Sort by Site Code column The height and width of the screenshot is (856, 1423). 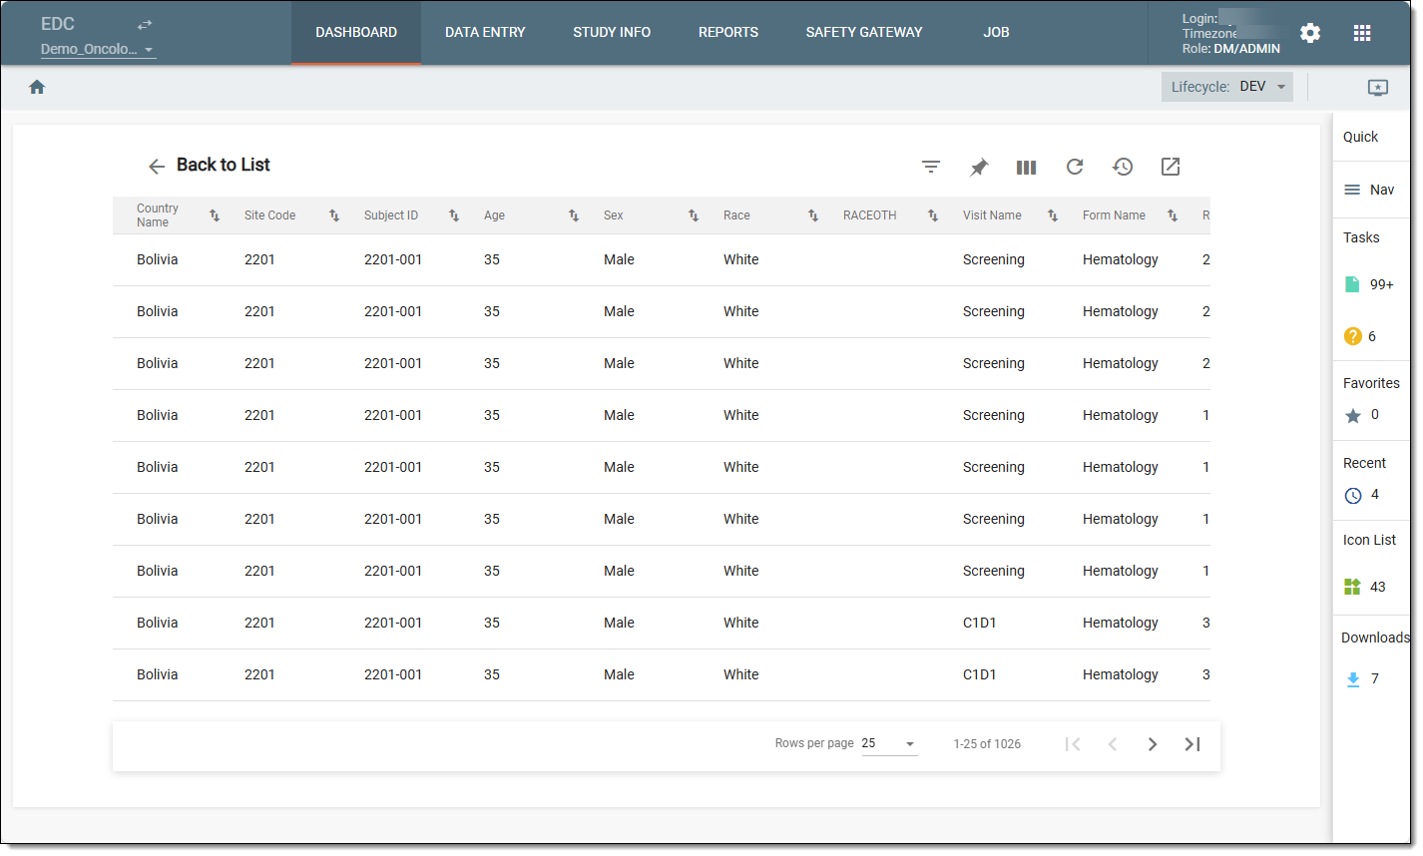pyautogui.click(x=334, y=215)
